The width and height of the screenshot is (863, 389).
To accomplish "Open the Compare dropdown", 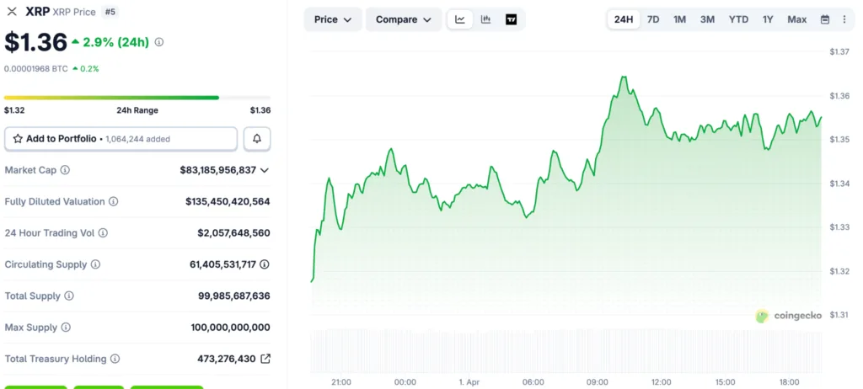I will pos(404,19).
